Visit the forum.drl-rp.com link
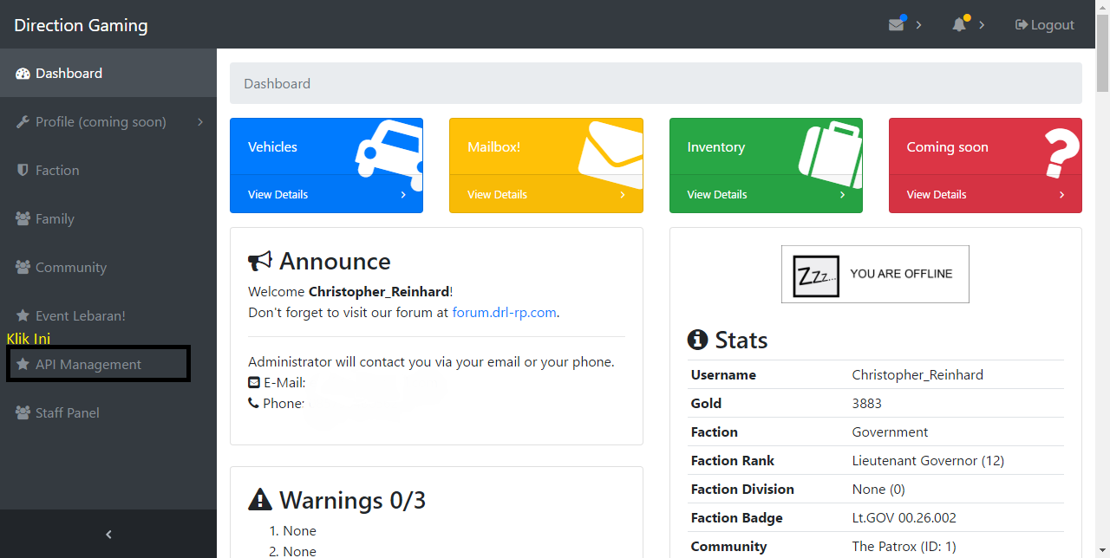Screen dimensions: 1110x558 pos(504,312)
